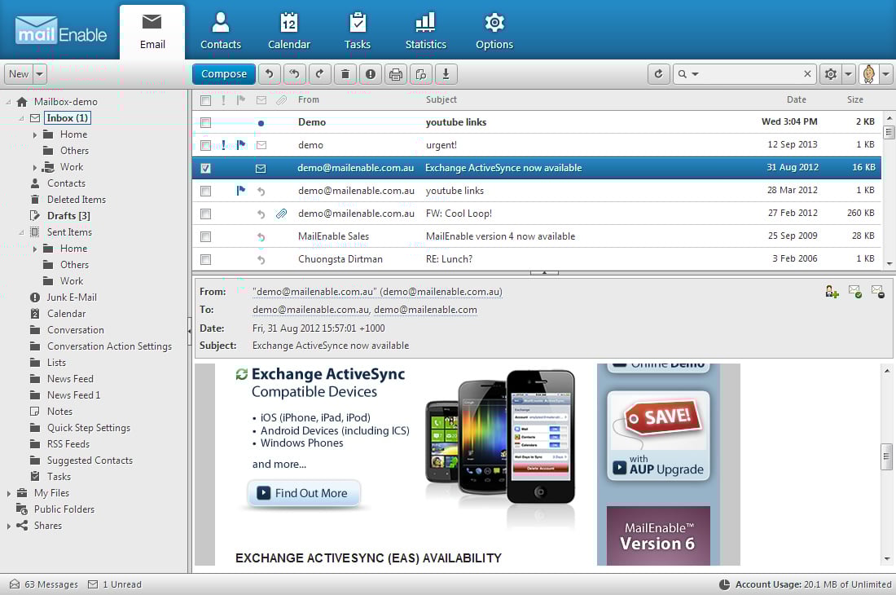
Task: Click into the search input field
Action: point(749,74)
